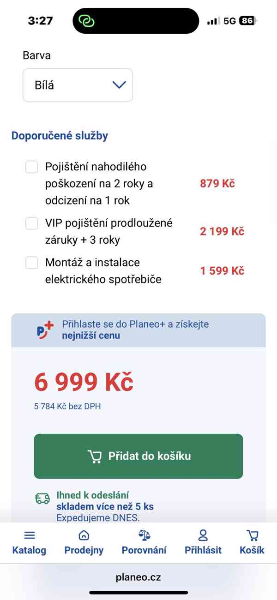Enable pojištění nahodilého poškození for 879 Kč
Image resolution: width=277 pixels, height=600 pixels.
pos(31,167)
